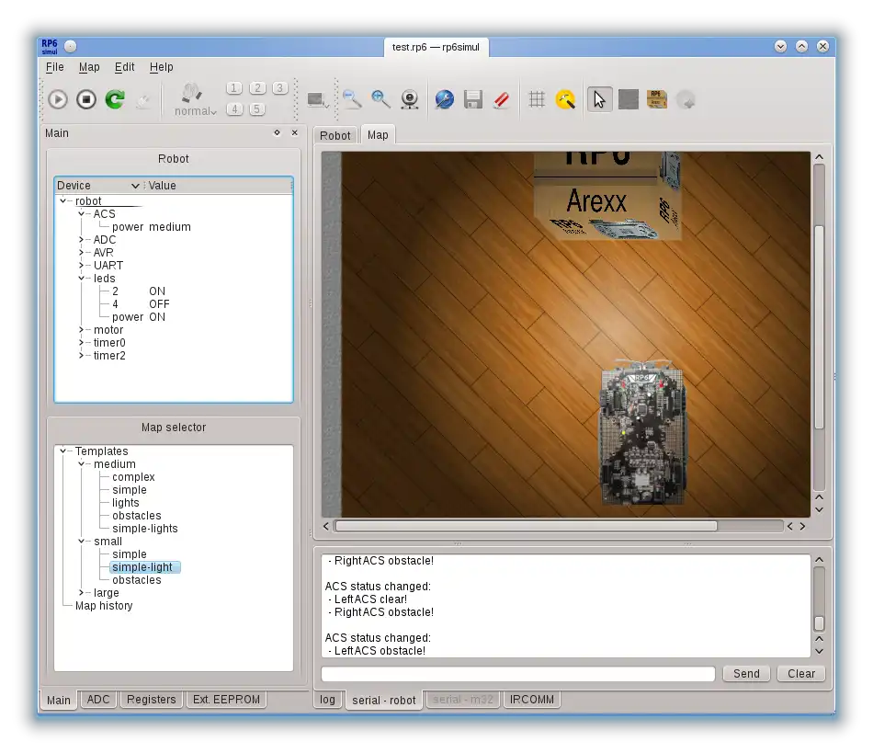Click the Send button

746,673
